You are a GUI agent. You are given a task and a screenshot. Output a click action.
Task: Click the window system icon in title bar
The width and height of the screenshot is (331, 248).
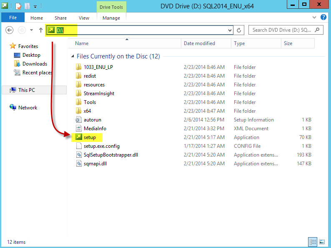pyautogui.click(x=5, y=5)
